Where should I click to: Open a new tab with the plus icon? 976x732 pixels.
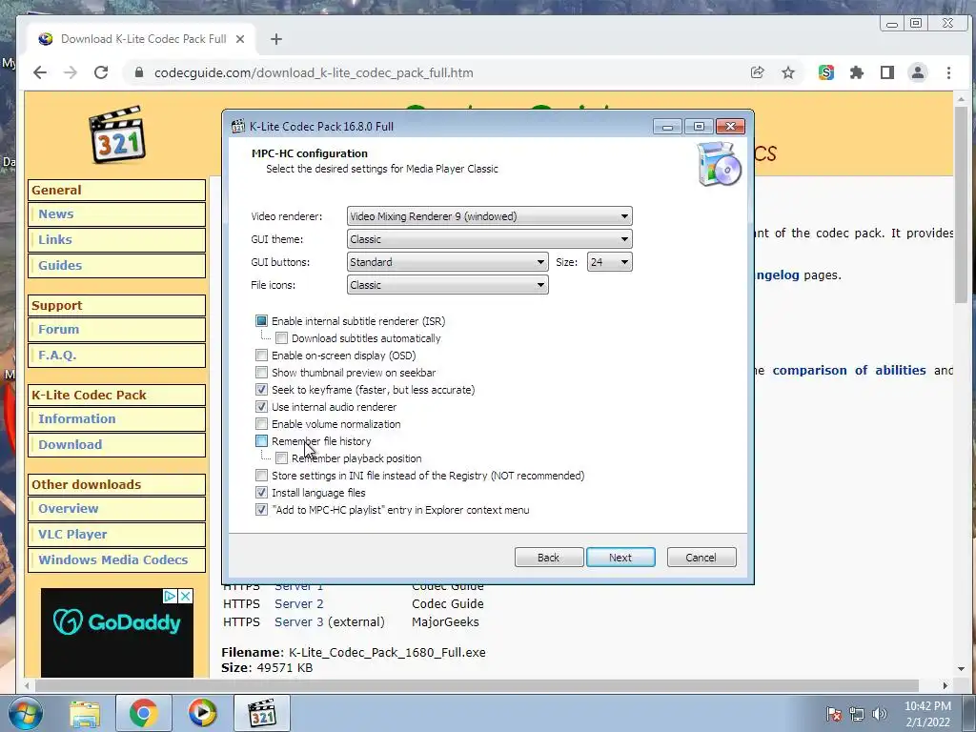tap(276, 39)
